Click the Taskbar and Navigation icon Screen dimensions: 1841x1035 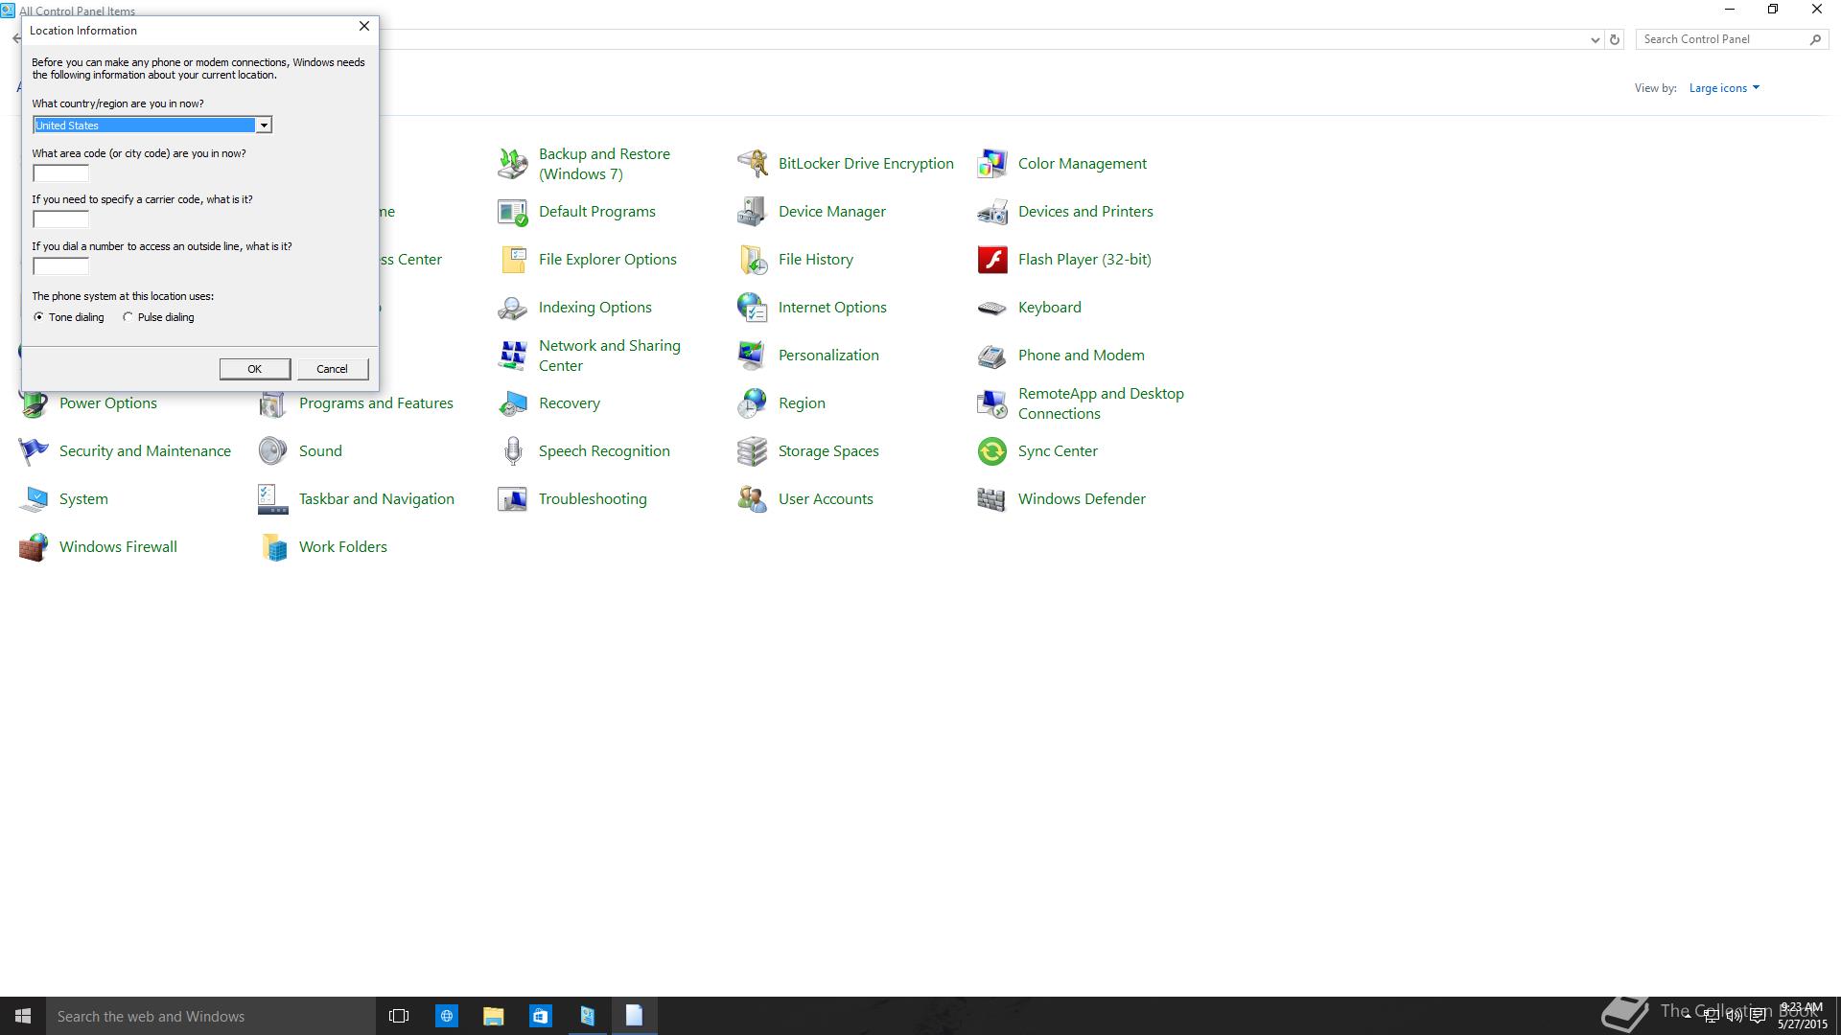tap(273, 499)
